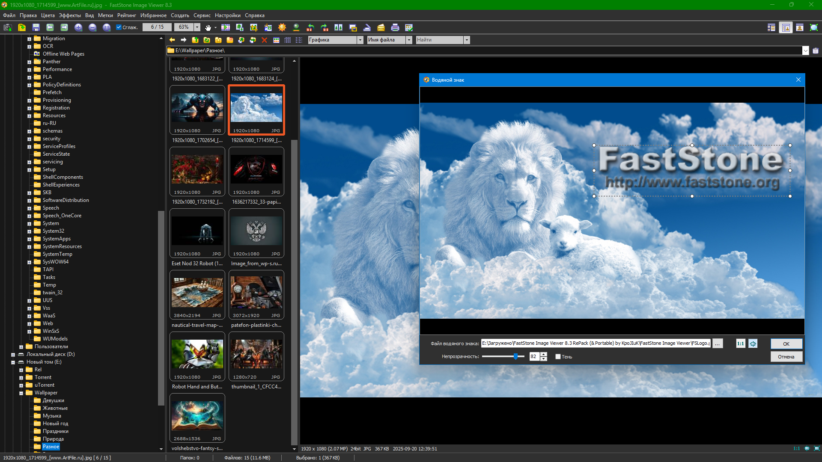Select the Crop tool icon

tap(254, 27)
